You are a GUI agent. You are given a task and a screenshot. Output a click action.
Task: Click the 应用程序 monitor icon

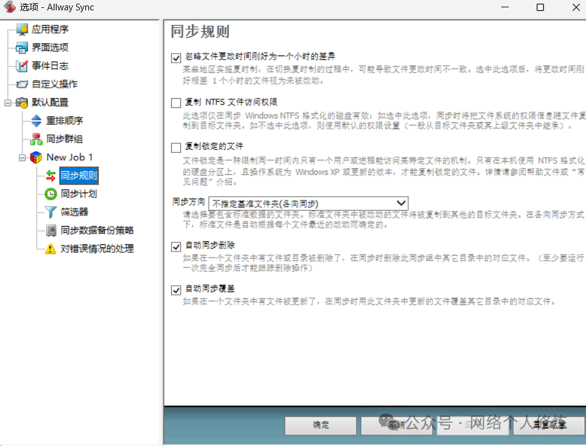[x=22, y=29]
